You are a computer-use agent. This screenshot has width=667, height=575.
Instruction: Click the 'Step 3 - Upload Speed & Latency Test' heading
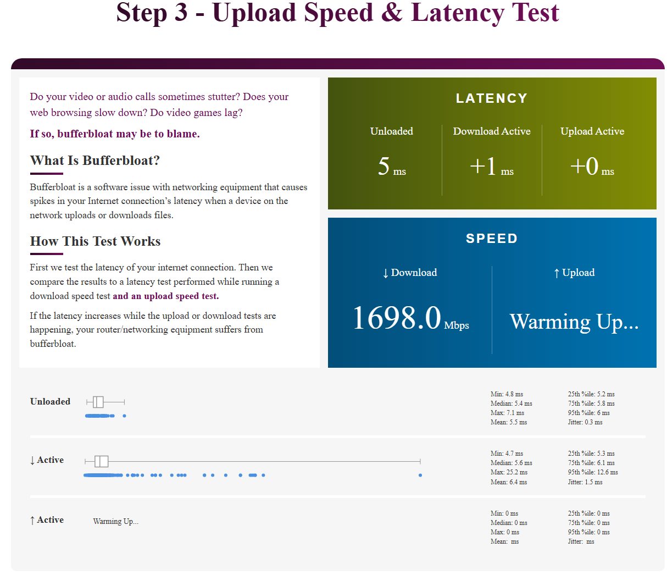pos(337,13)
